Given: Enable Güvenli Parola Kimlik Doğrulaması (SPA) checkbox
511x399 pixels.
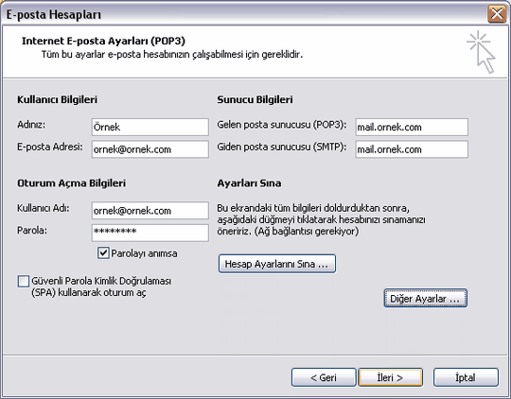Looking at the screenshot, I should tap(24, 281).
